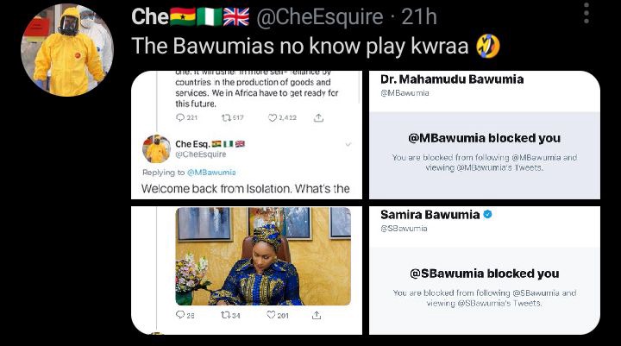Open the tweet's three-dot more menu
The image size is (621, 346).
586,13
